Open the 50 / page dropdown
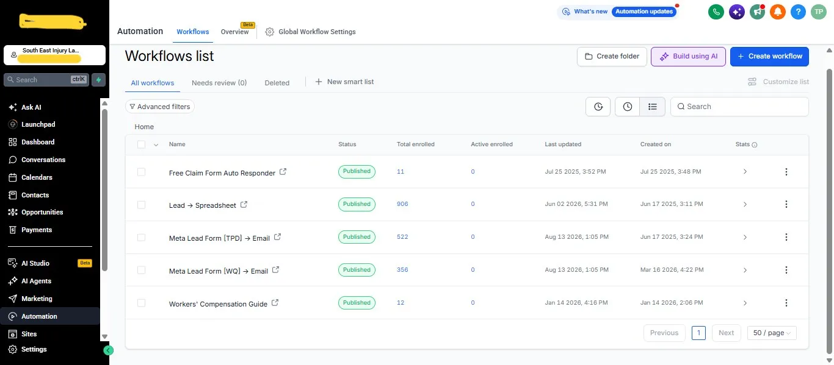Viewport: 834px width, 365px height. pyautogui.click(x=772, y=333)
